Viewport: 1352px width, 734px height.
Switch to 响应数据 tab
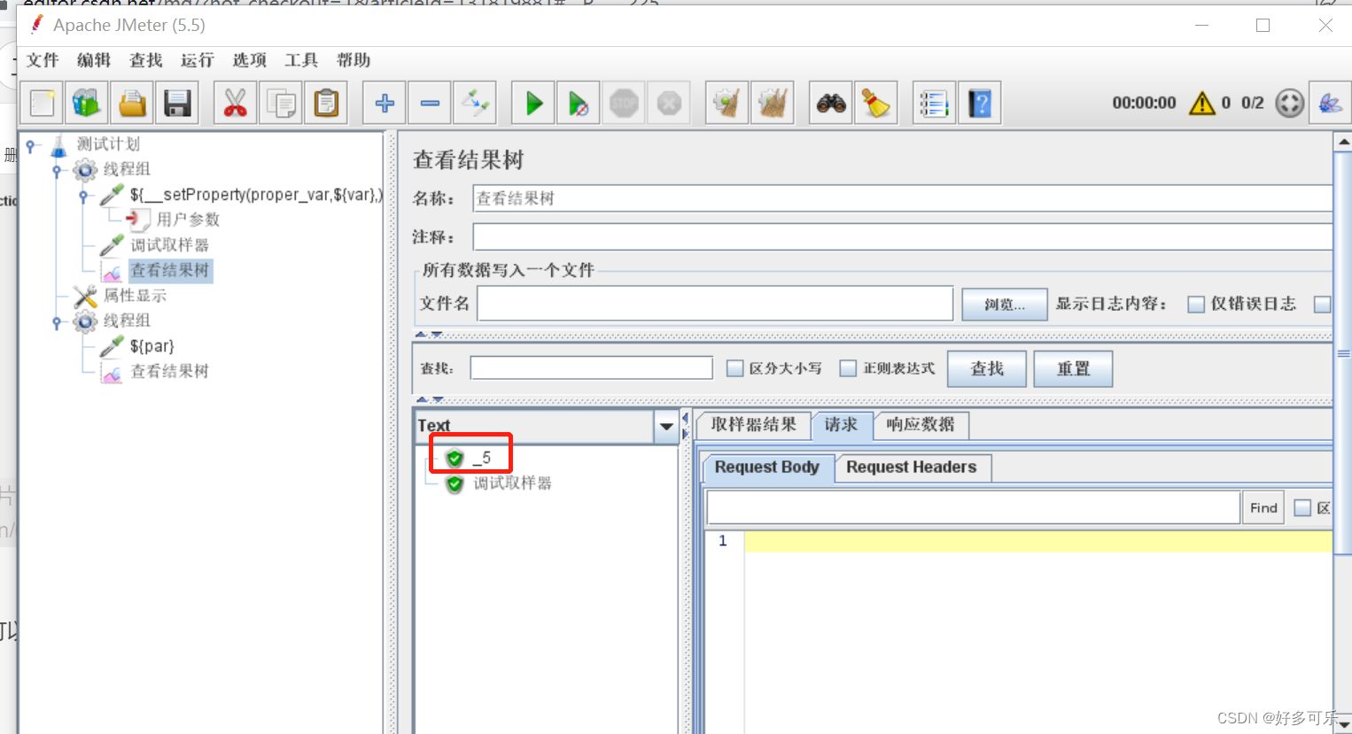pos(921,425)
